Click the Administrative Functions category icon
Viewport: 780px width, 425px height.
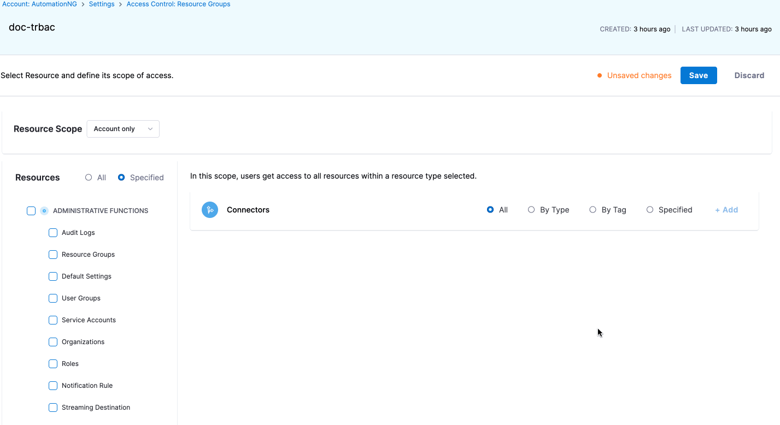pos(44,211)
